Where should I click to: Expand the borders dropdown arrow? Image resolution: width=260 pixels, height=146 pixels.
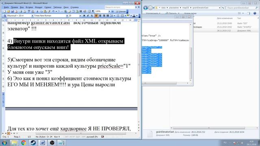click(126, 16)
